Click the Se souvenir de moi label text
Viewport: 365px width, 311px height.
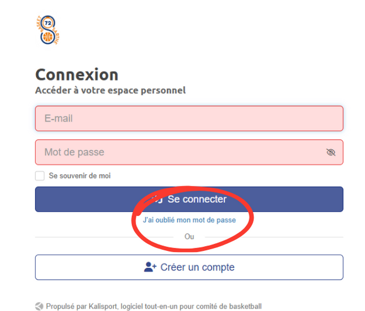79,175
